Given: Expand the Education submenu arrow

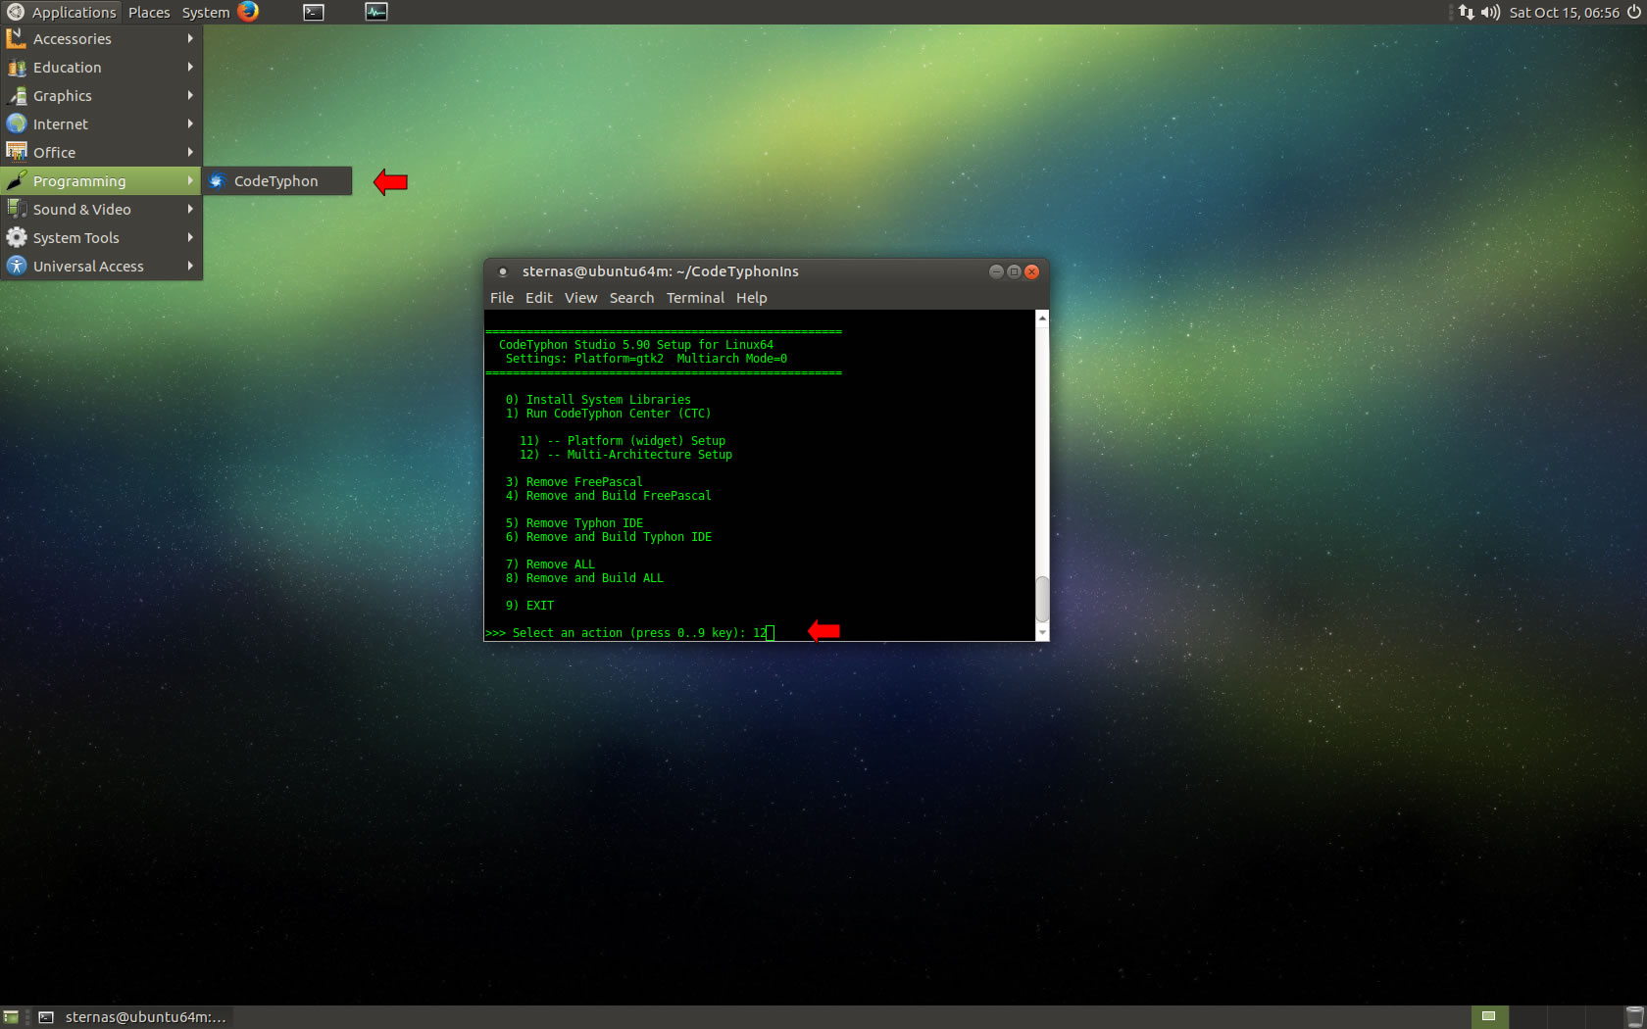Looking at the screenshot, I should [x=190, y=67].
